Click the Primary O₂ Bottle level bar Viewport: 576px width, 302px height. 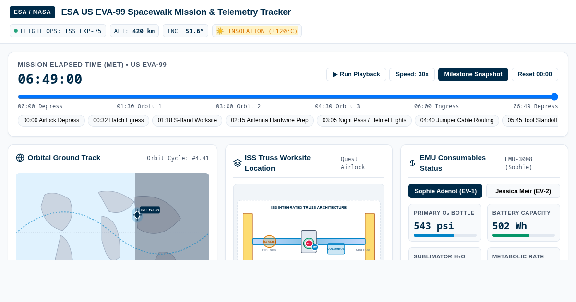pyautogui.click(x=445, y=235)
